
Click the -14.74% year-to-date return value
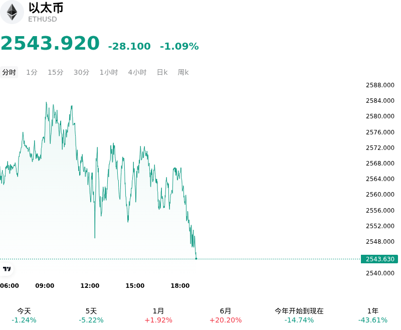(x=299, y=320)
